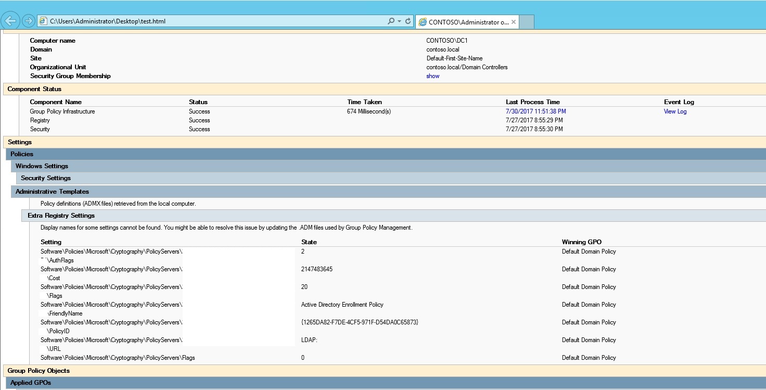This screenshot has width=766, height=390.
Task: Toggle the Applied GPOs section
Action: point(386,383)
